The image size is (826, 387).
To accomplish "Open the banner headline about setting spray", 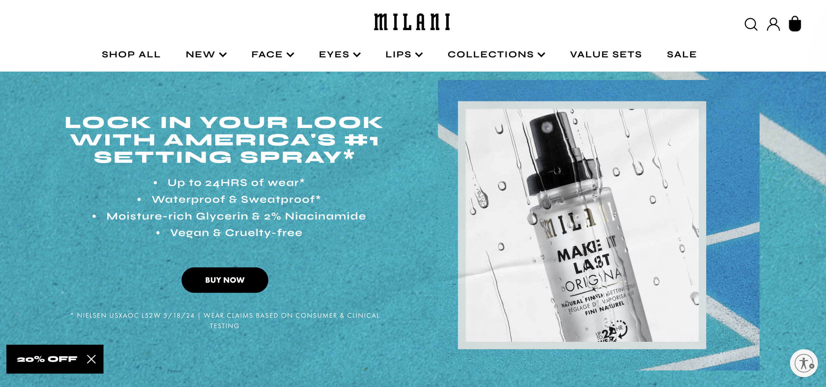I will [x=224, y=140].
